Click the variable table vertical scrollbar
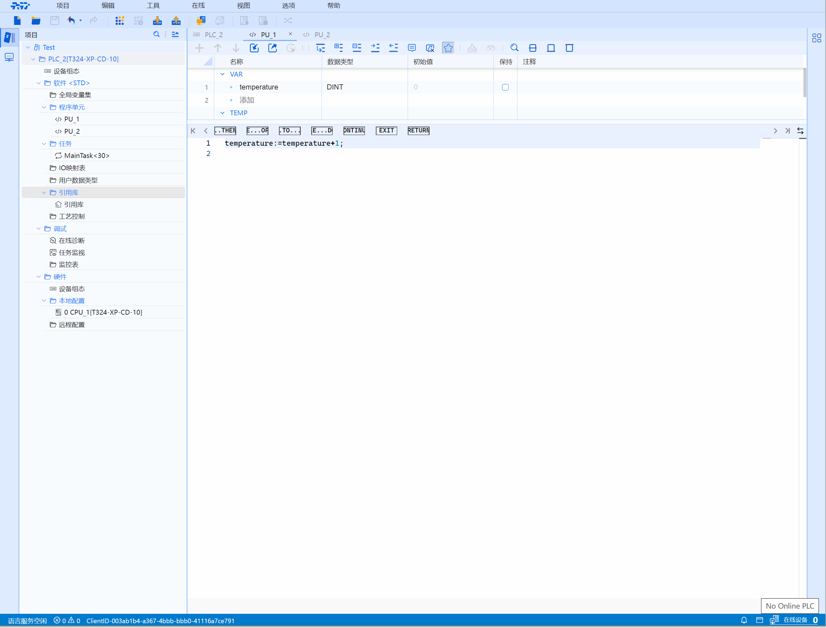826x628 pixels. click(804, 82)
